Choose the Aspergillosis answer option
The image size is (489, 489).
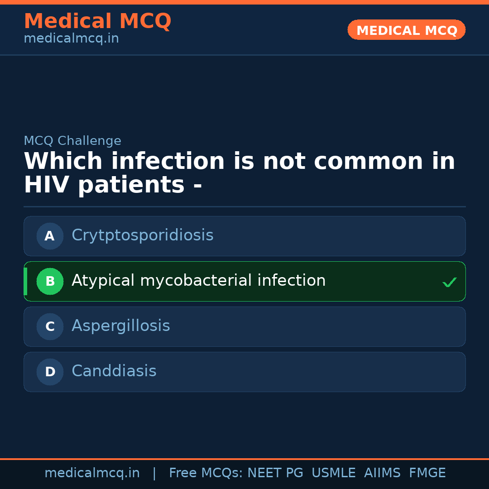121,326
